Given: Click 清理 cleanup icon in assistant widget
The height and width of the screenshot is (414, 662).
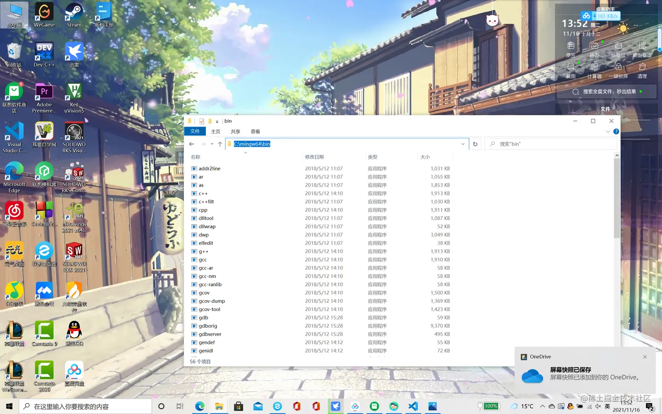Looking at the screenshot, I should [x=642, y=71].
